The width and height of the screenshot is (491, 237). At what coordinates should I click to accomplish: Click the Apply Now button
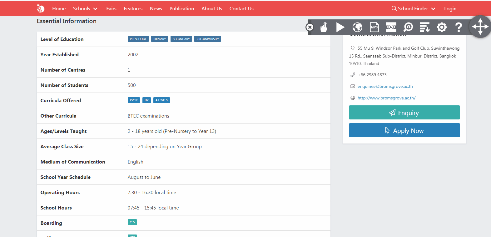coord(404,130)
